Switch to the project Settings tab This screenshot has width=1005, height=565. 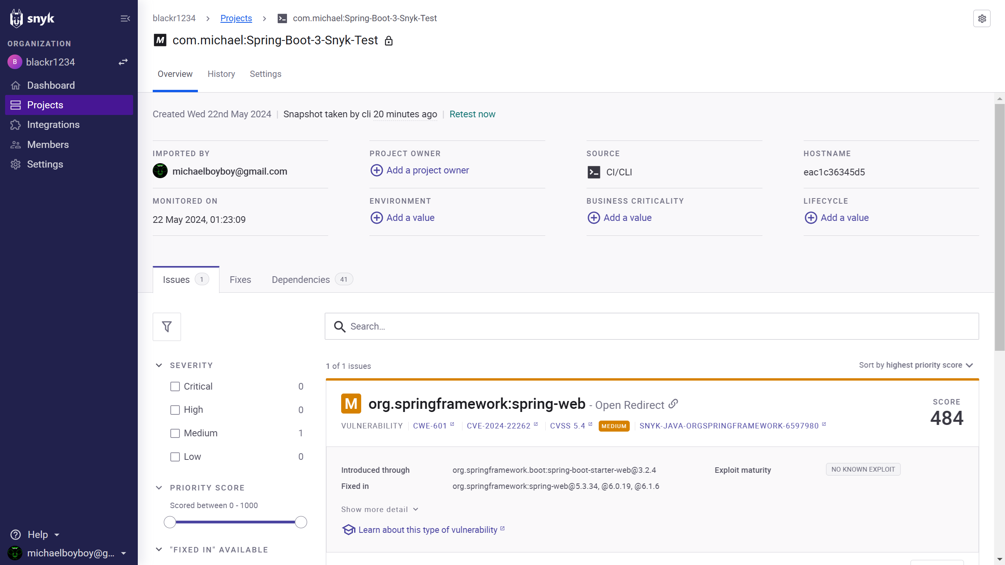click(265, 74)
